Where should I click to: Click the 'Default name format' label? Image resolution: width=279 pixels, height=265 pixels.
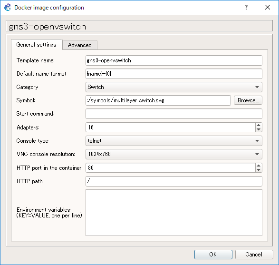pyautogui.click(x=41, y=74)
